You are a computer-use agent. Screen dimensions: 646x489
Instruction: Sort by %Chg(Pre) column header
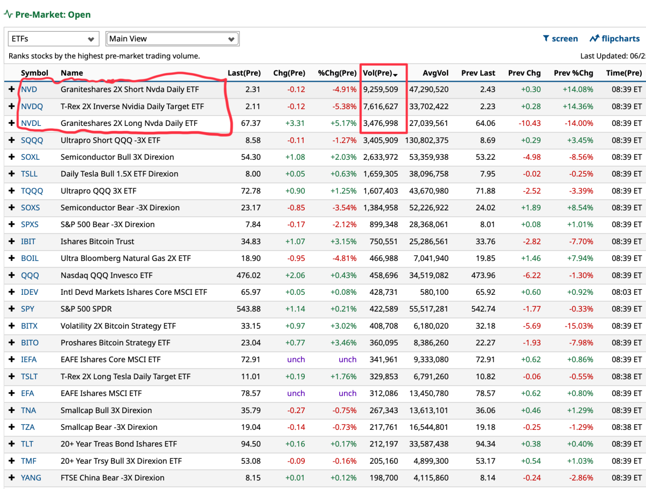point(337,73)
